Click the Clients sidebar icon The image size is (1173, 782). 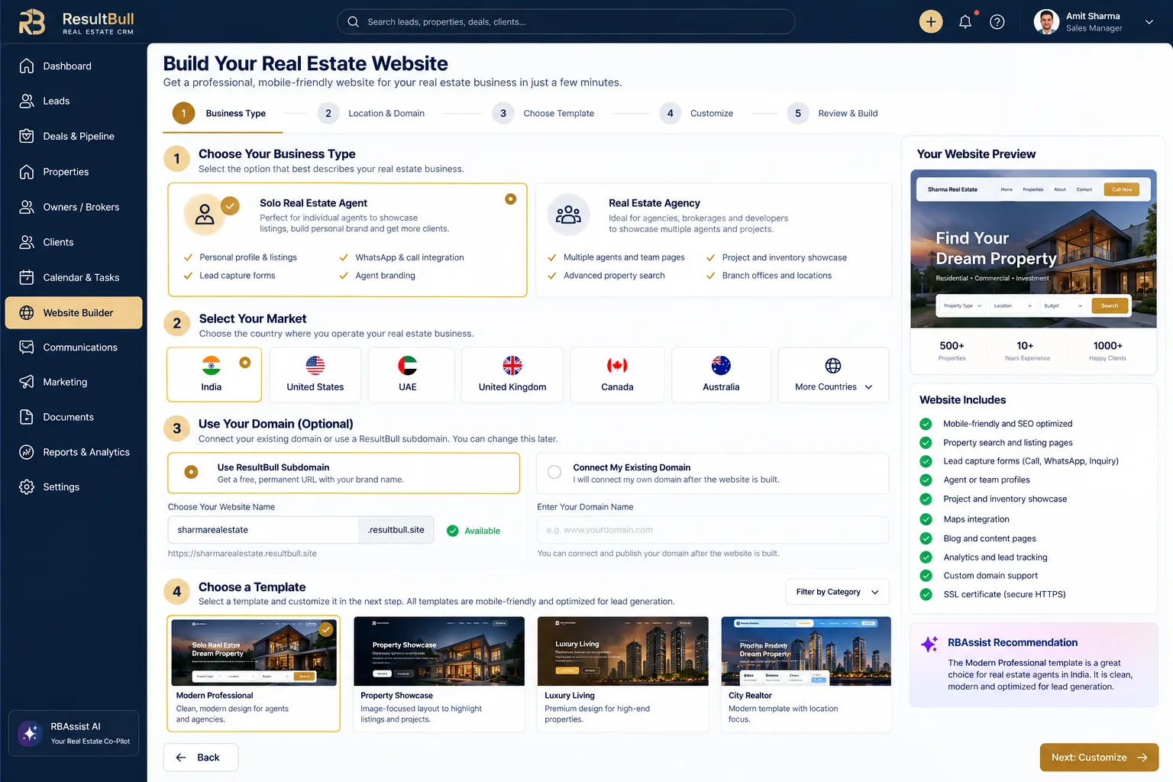point(27,242)
